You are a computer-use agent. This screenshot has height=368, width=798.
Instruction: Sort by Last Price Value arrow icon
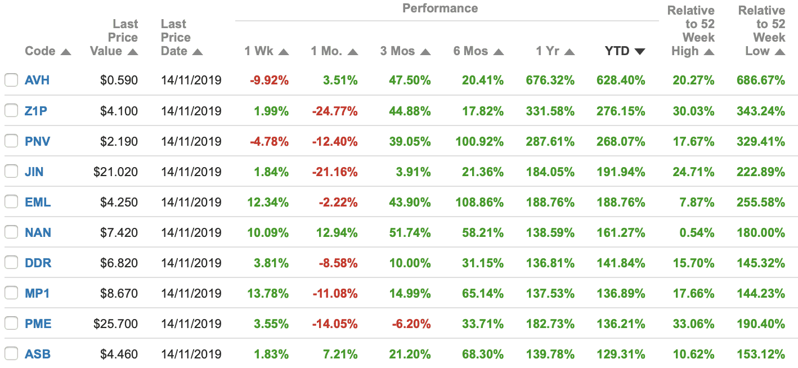pyautogui.click(x=133, y=52)
